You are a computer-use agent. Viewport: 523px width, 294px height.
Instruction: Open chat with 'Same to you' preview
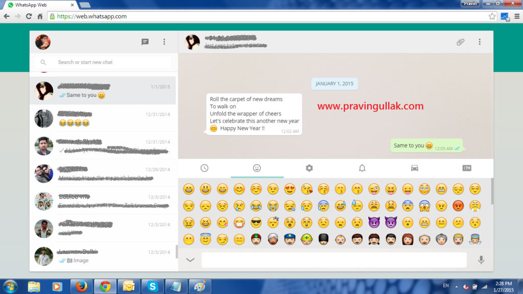103,91
